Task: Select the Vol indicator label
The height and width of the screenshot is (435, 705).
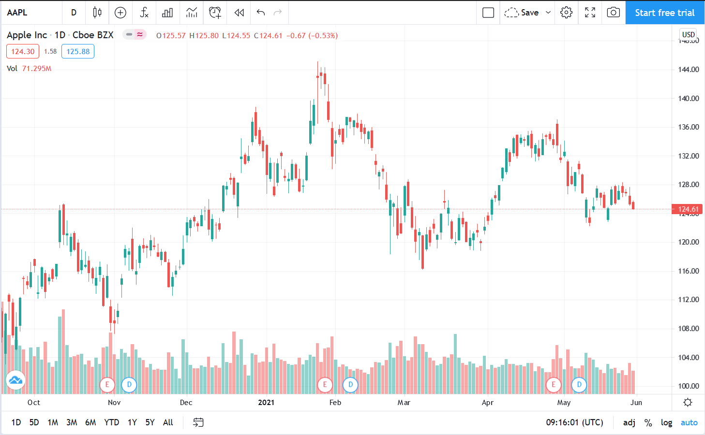Action: tap(12, 69)
